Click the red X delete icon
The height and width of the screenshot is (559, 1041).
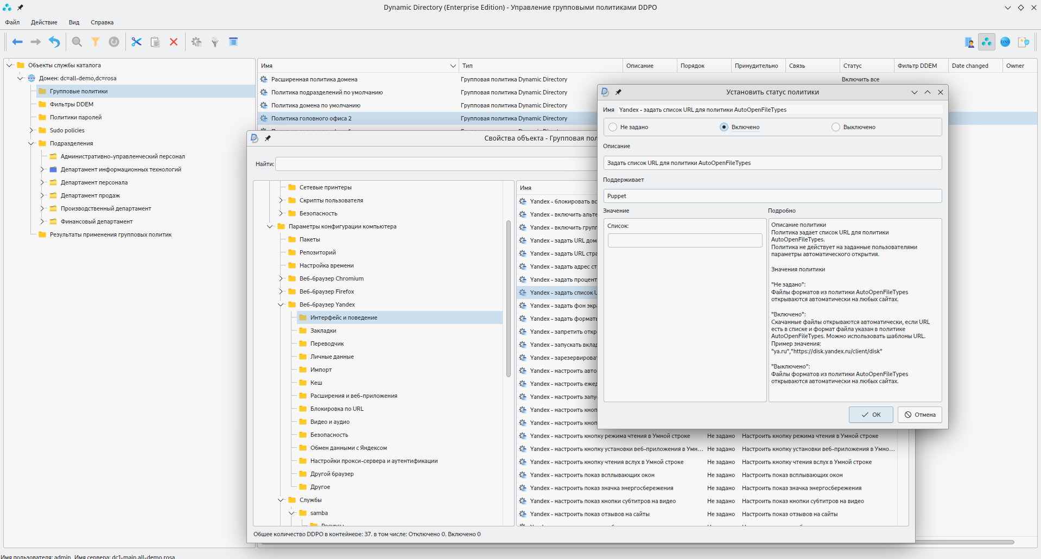tap(174, 42)
